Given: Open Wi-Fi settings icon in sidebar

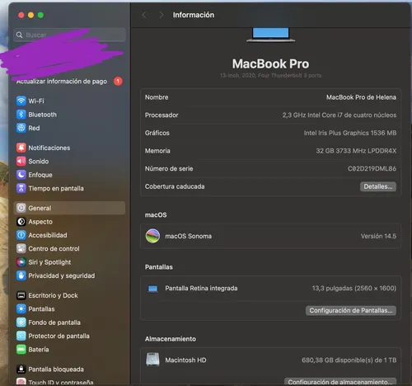Looking at the screenshot, I should pyautogui.click(x=21, y=101).
